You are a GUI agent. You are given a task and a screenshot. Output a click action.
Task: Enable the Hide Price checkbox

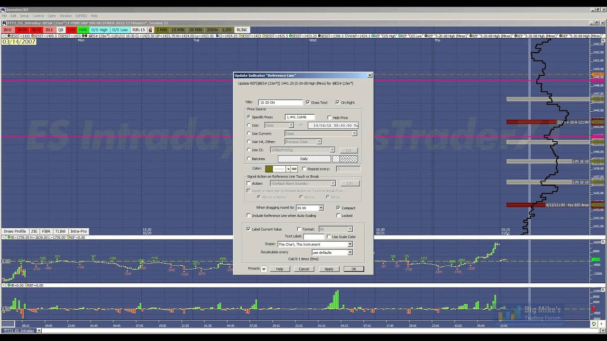[x=330, y=117]
